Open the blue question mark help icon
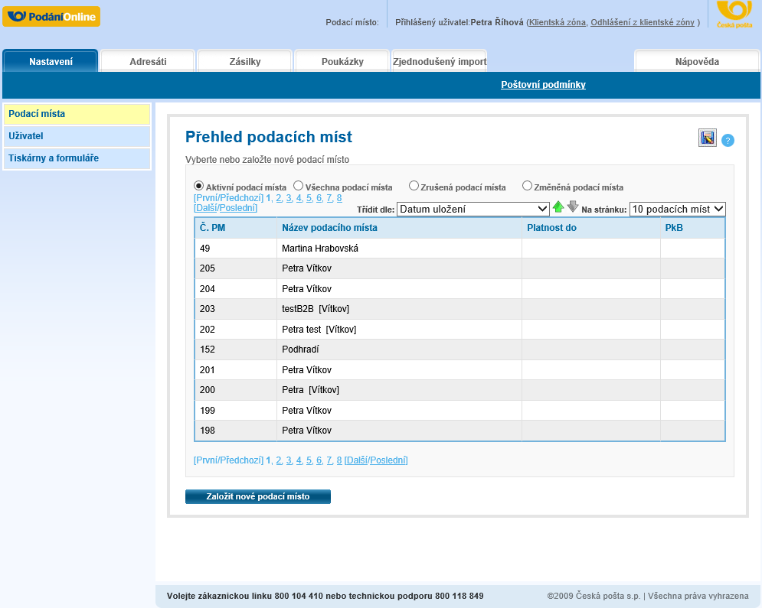Viewport: 762px width, 608px height. [728, 140]
